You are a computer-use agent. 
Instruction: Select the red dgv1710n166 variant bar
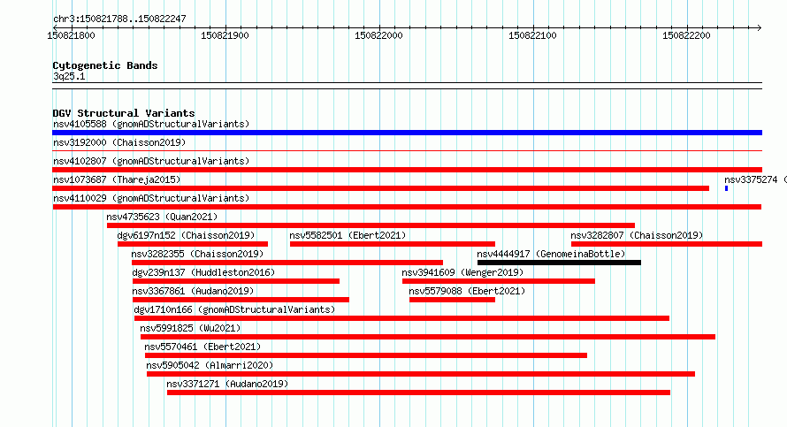tap(401, 318)
